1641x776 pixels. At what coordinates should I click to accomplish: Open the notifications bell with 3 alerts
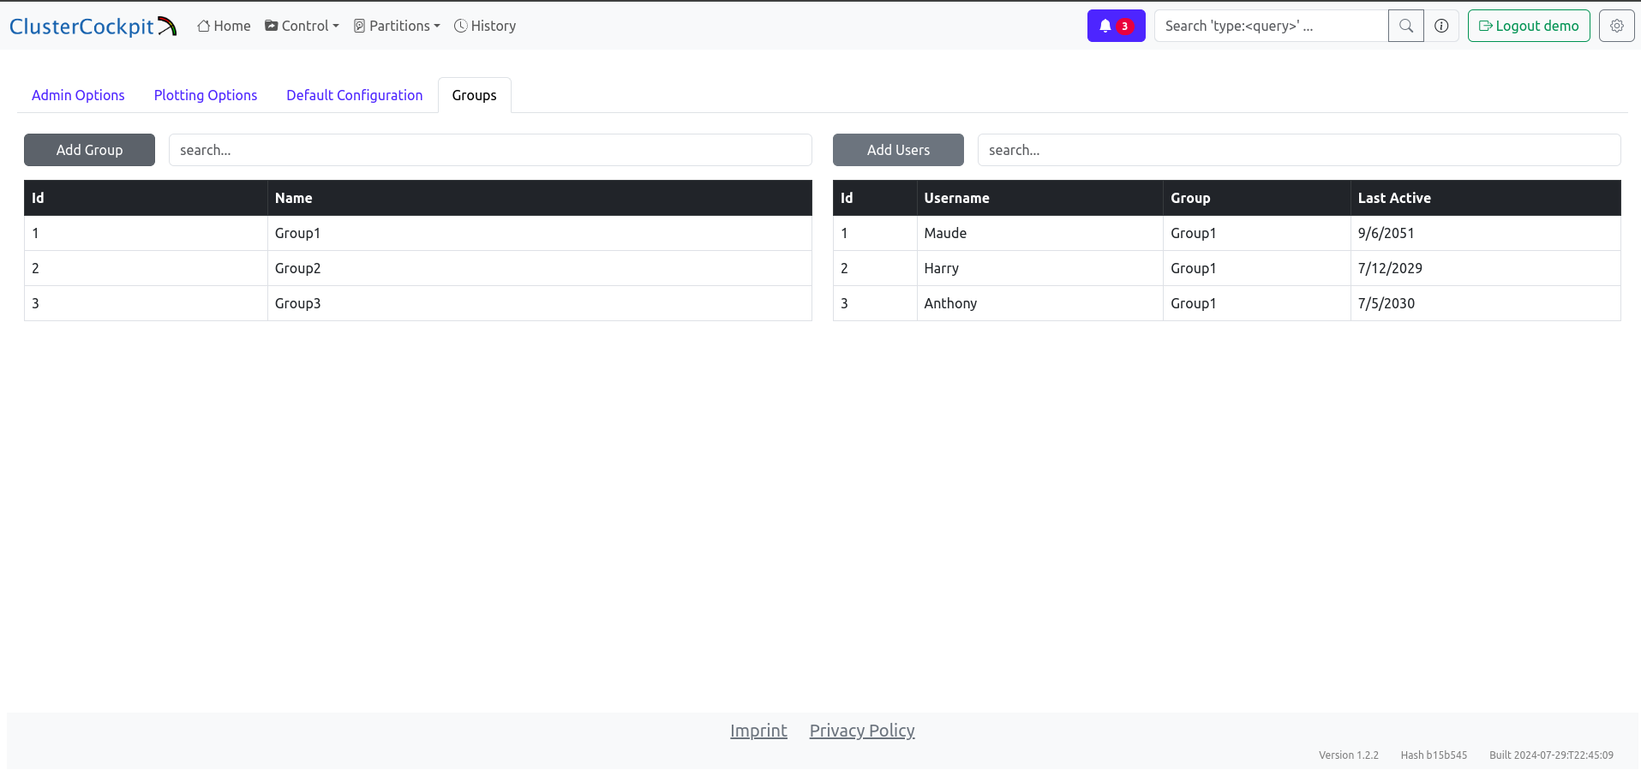coord(1115,26)
